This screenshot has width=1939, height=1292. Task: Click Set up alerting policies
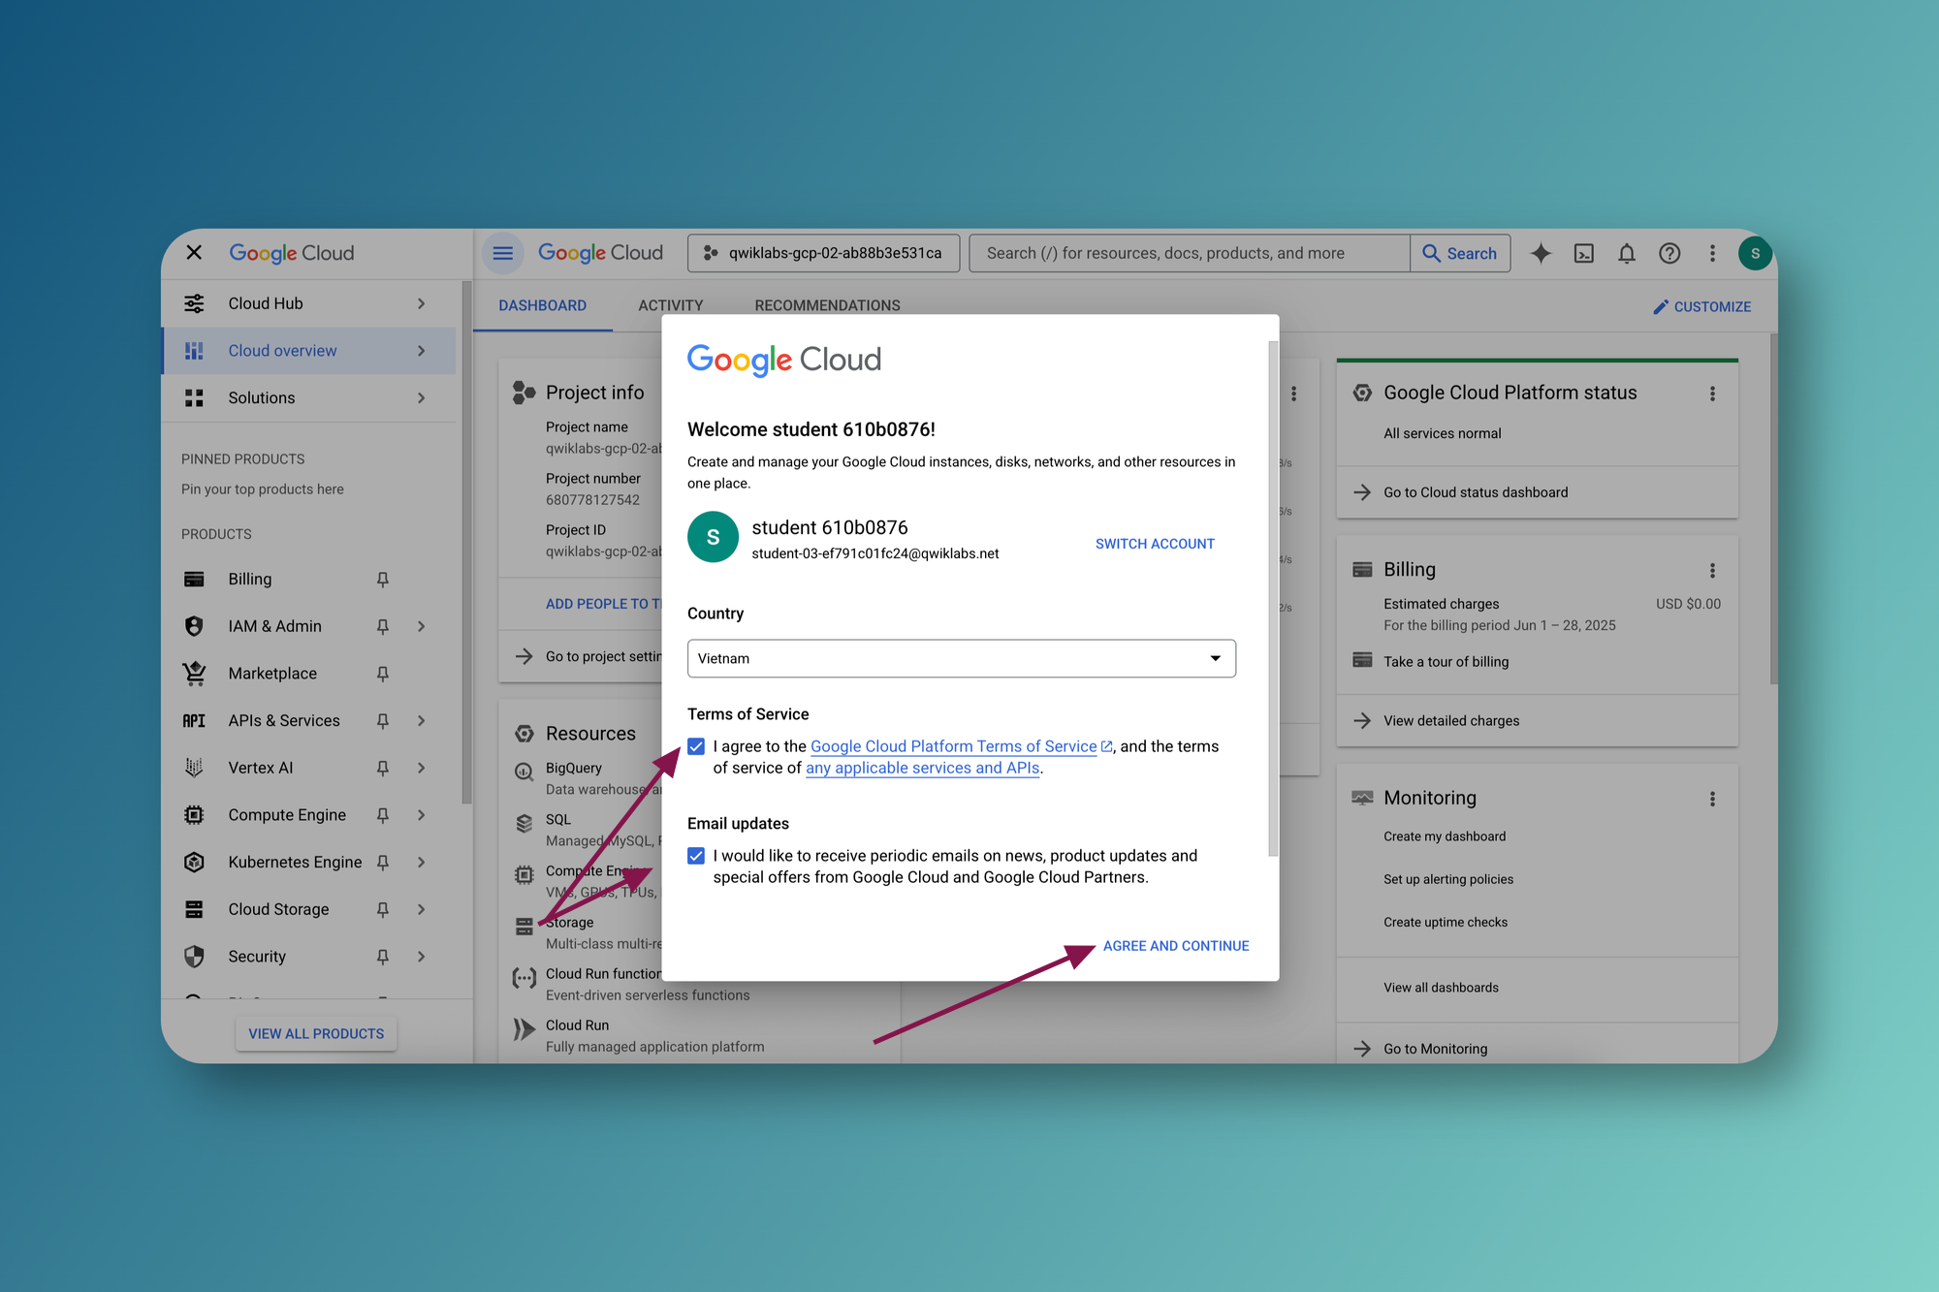(x=1447, y=879)
